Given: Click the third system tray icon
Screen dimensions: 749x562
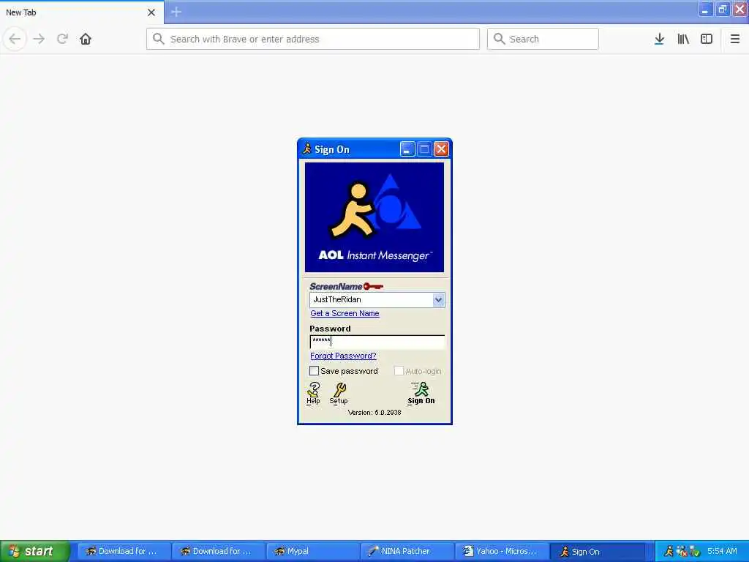Looking at the screenshot, I should pyautogui.click(x=695, y=552).
